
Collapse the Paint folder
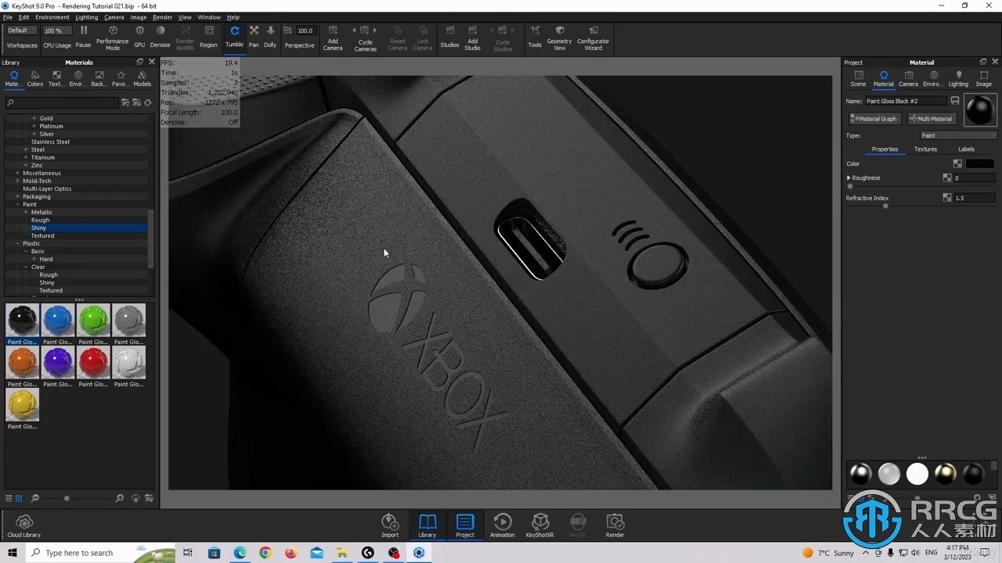click(17, 204)
